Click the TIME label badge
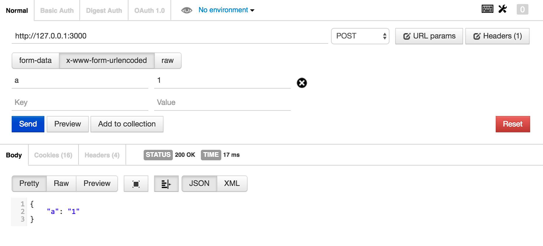The width and height of the screenshot is (543, 246). pos(211,155)
